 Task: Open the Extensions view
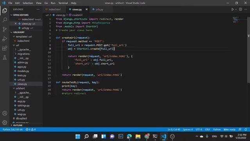(5, 48)
